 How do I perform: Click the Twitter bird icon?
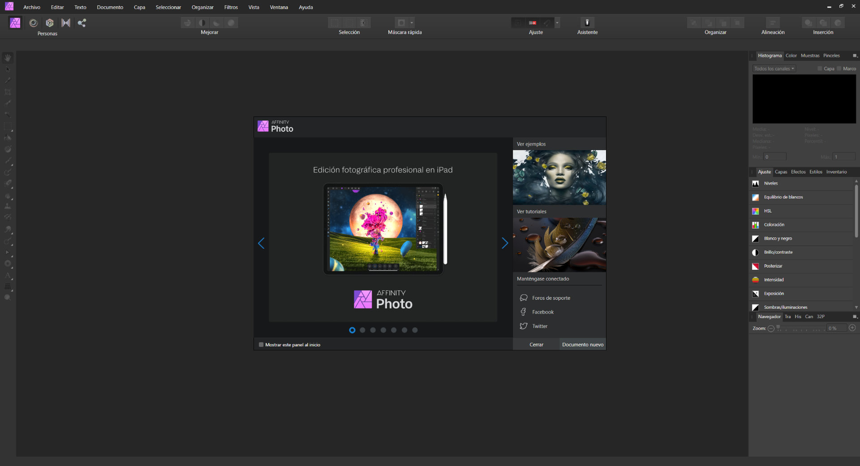[x=523, y=326]
